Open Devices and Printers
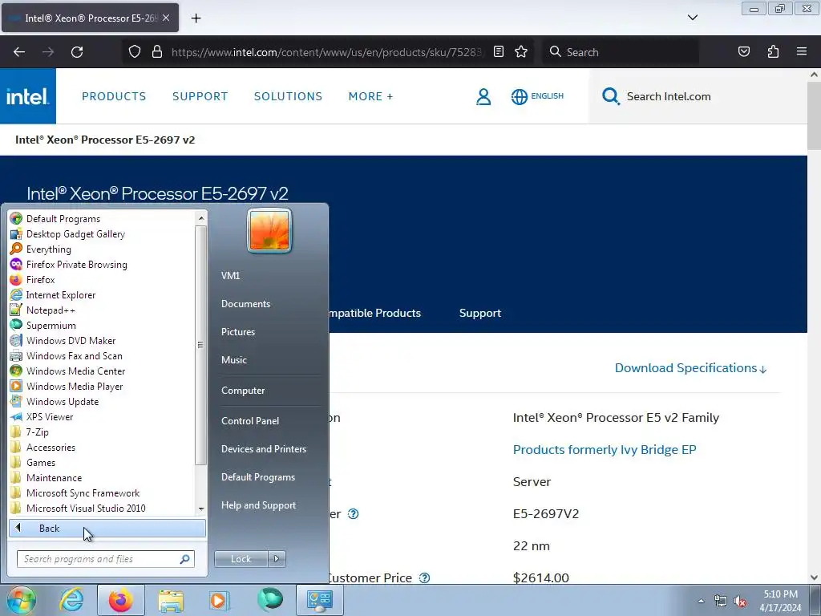The image size is (821, 616). pos(263,449)
